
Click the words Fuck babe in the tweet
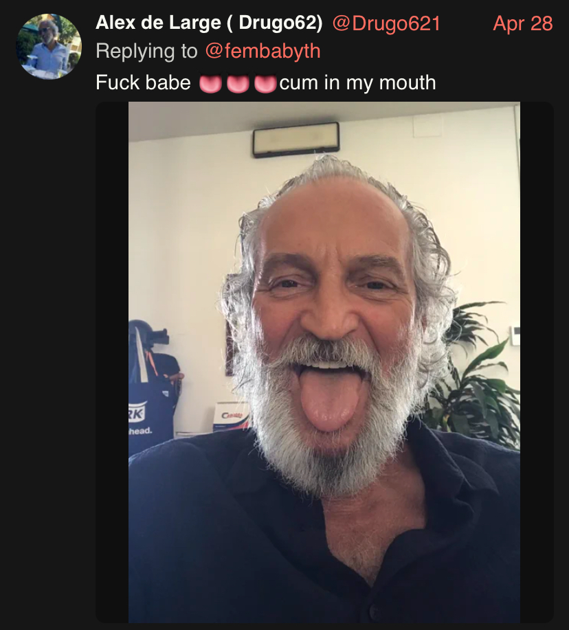143,82
